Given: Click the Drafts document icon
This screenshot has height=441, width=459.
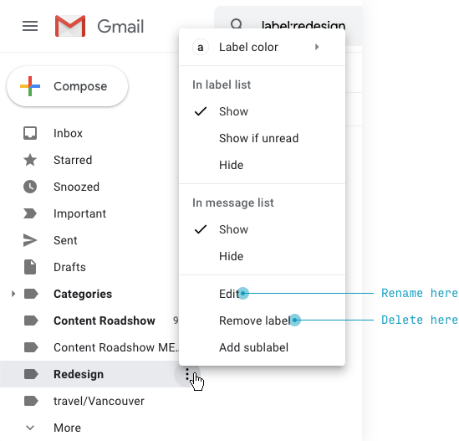Looking at the screenshot, I should click(x=30, y=267).
